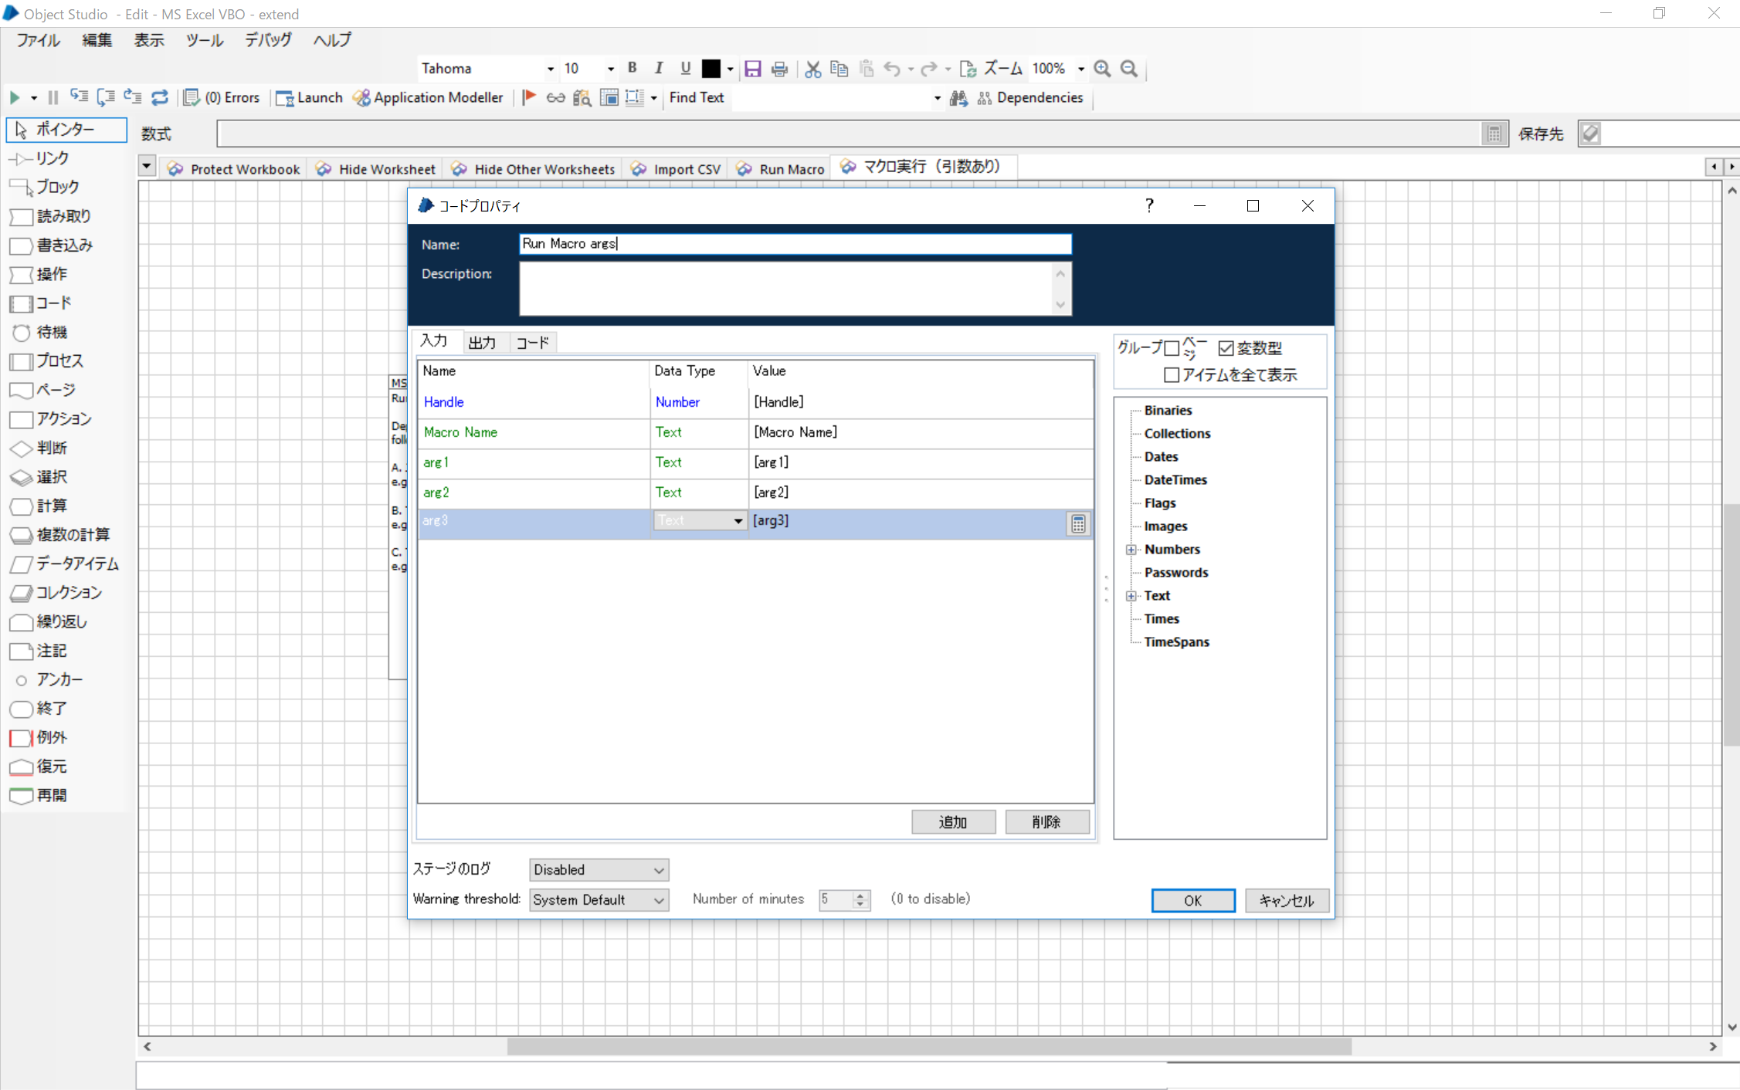Viewport: 1740px width, 1090px height.
Task: Click the Step Into debug icon
Action: [79, 97]
